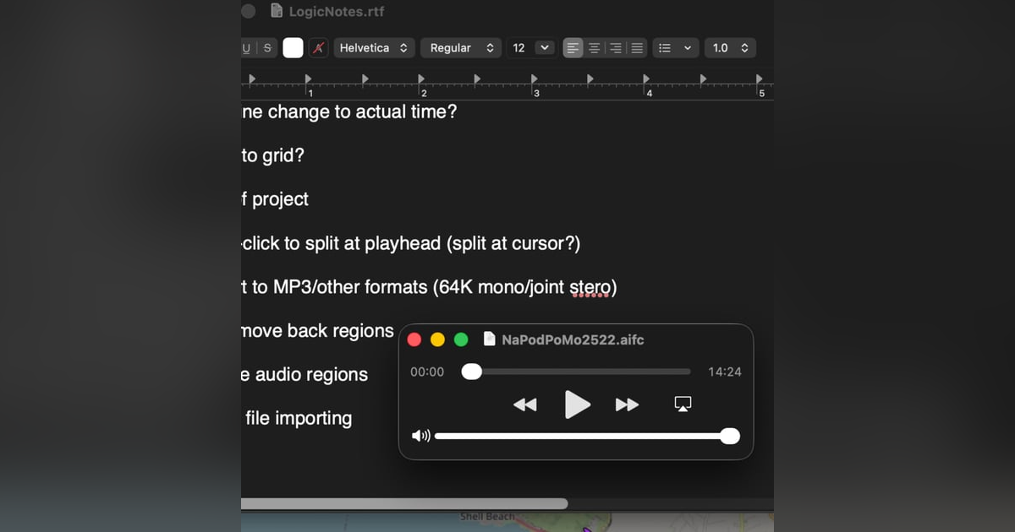Open the Regular font style dropdown

(x=460, y=47)
